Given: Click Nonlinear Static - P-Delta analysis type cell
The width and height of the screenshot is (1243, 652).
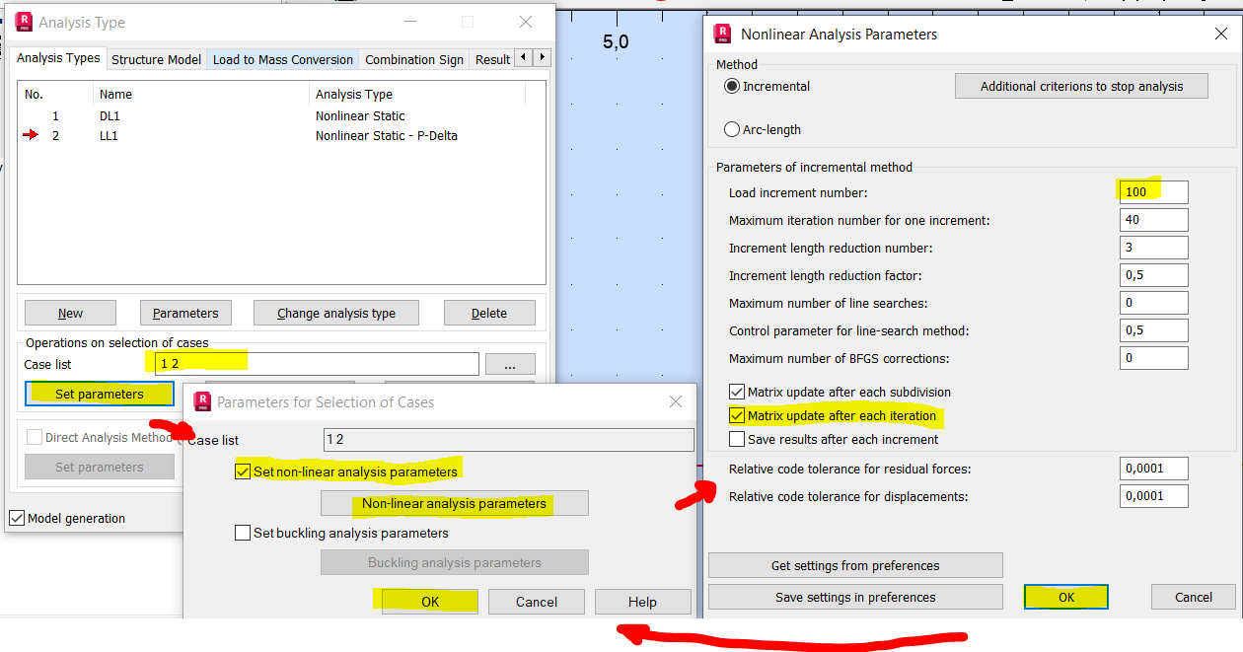Looking at the screenshot, I should pos(386,135).
